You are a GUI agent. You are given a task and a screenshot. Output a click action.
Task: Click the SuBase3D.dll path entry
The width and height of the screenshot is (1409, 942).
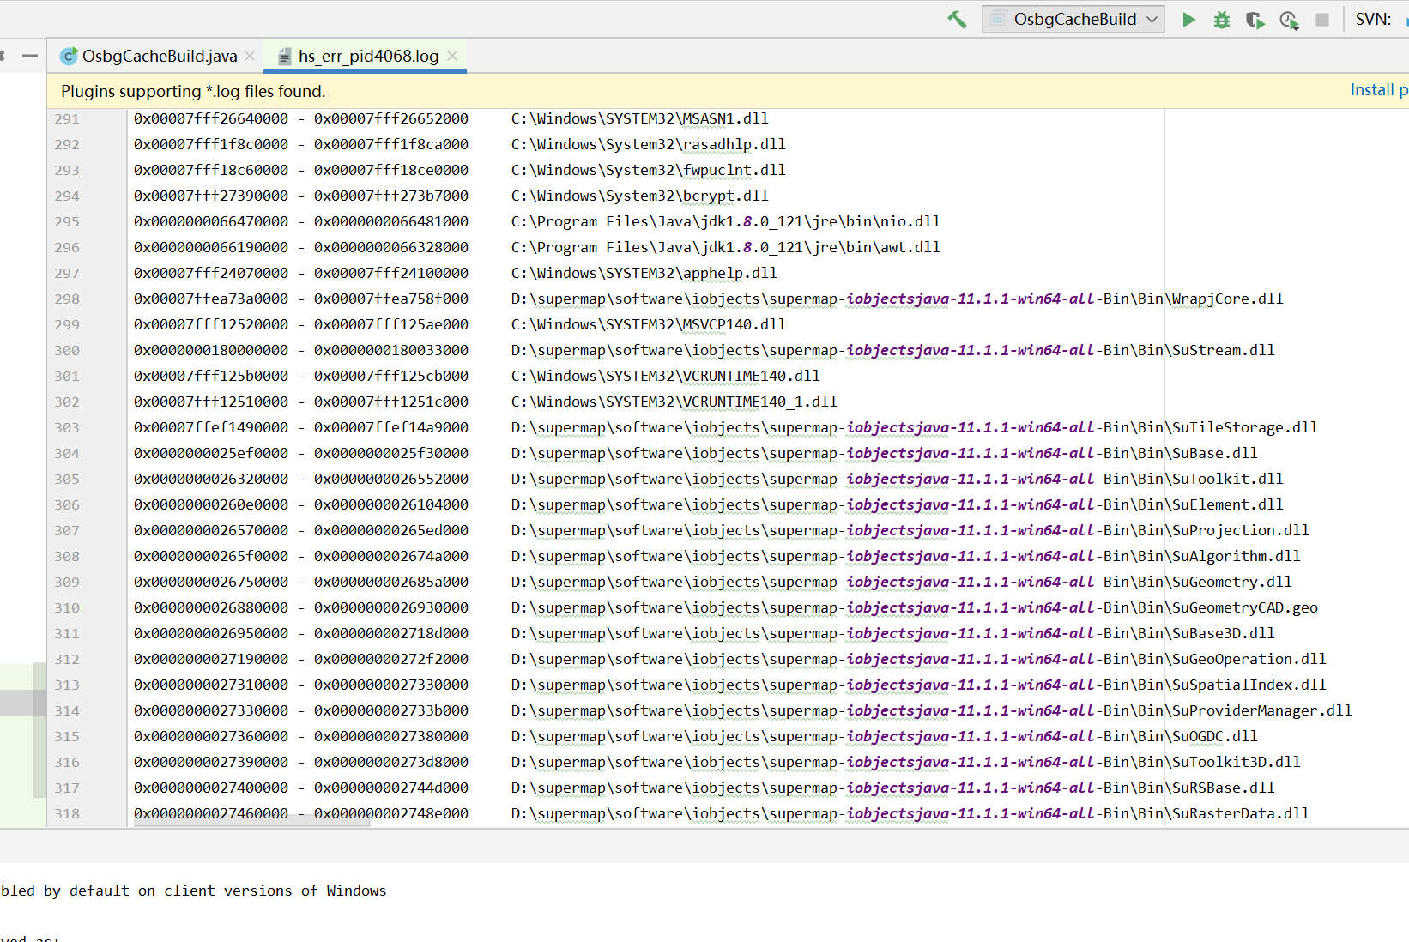click(892, 633)
